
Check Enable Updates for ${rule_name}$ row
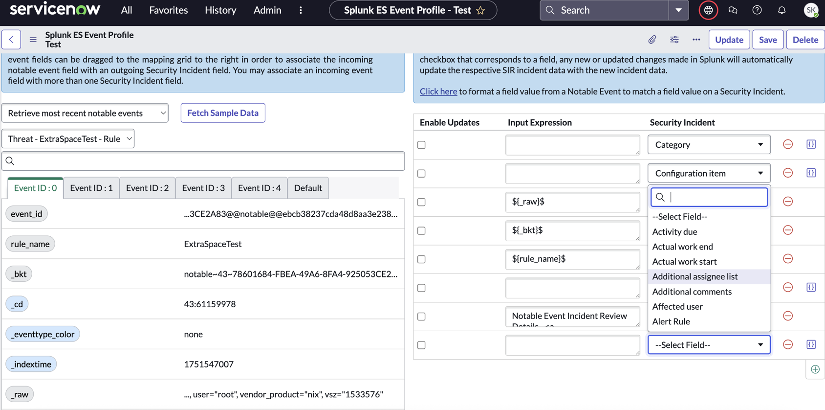422,259
